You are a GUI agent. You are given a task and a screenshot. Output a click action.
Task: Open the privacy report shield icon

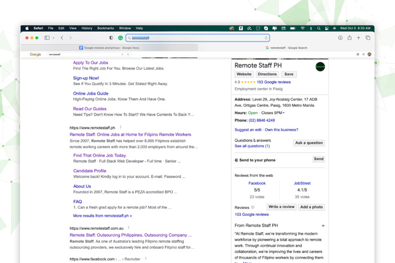tap(111, 38)
